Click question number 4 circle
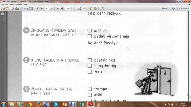 26,30
